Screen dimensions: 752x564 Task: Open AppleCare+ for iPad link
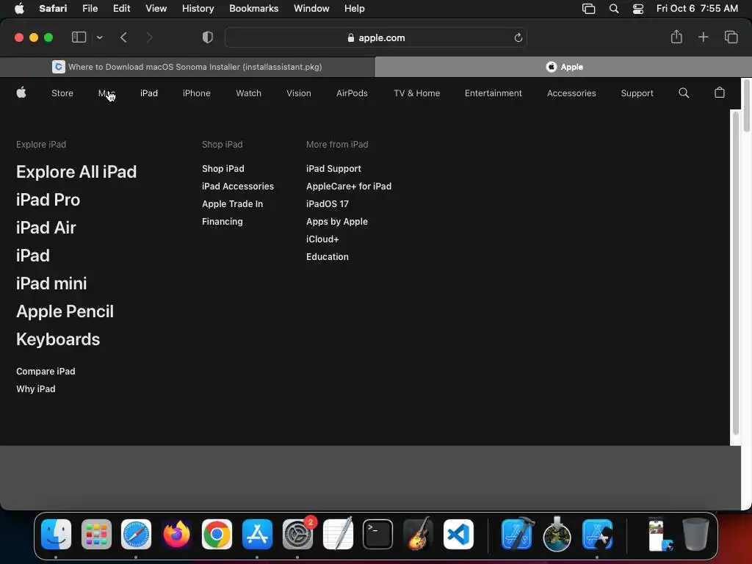pos(349,186)
